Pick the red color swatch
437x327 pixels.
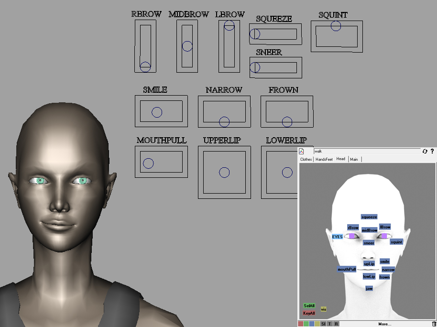tap(301, 324)
